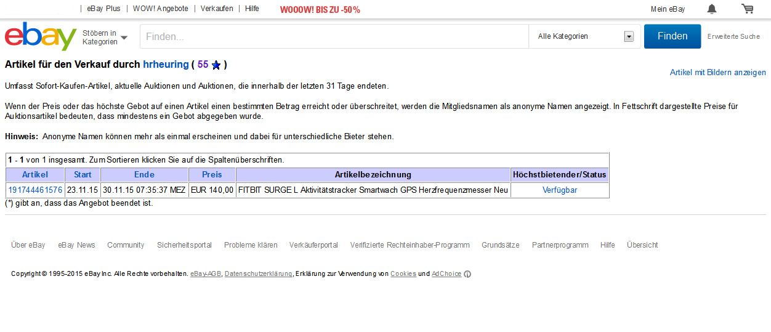Open Partnerprogramm footer link
This screenshot has width=771, height=332.
pyautogui.click(x=560, y=245)
